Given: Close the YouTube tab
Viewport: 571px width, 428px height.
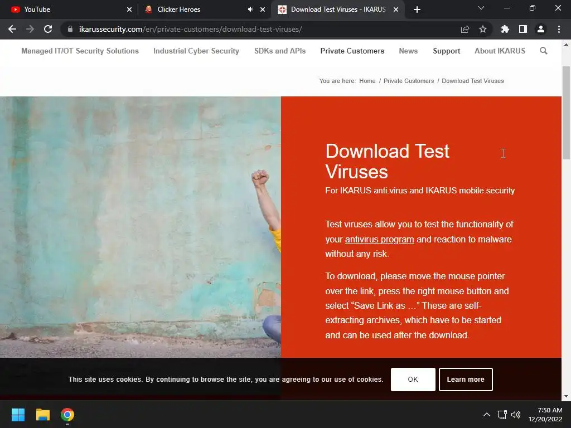Looking at the screenshot, I should coord(129,9).
